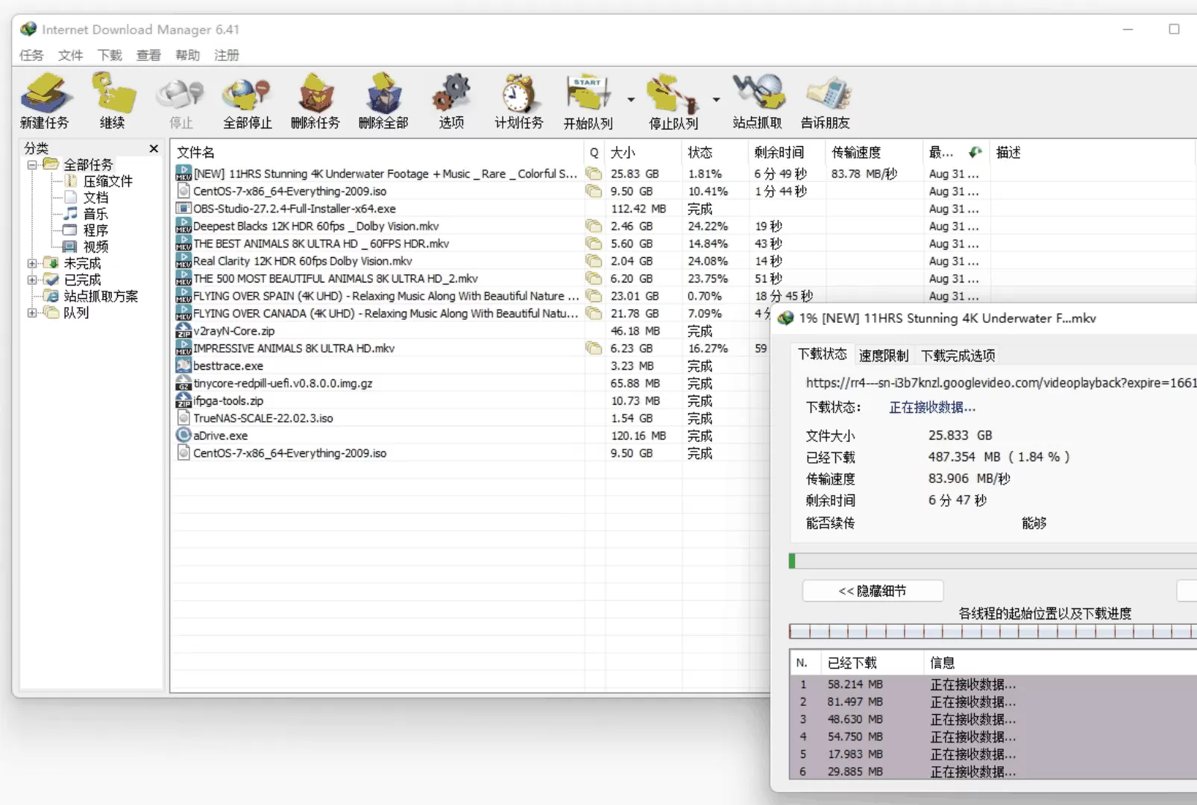Viewport: 1197px width, 805px height.
Task: Click the googlevideo download URL text
Action: (1001, 383)
